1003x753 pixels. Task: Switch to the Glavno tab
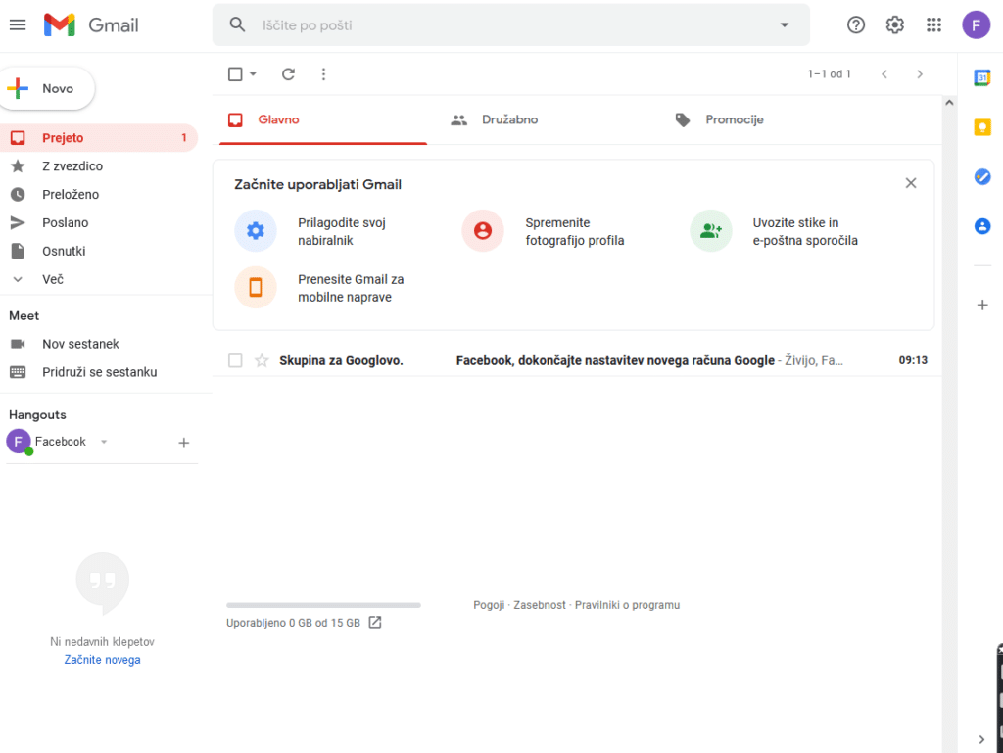[323, 119]
